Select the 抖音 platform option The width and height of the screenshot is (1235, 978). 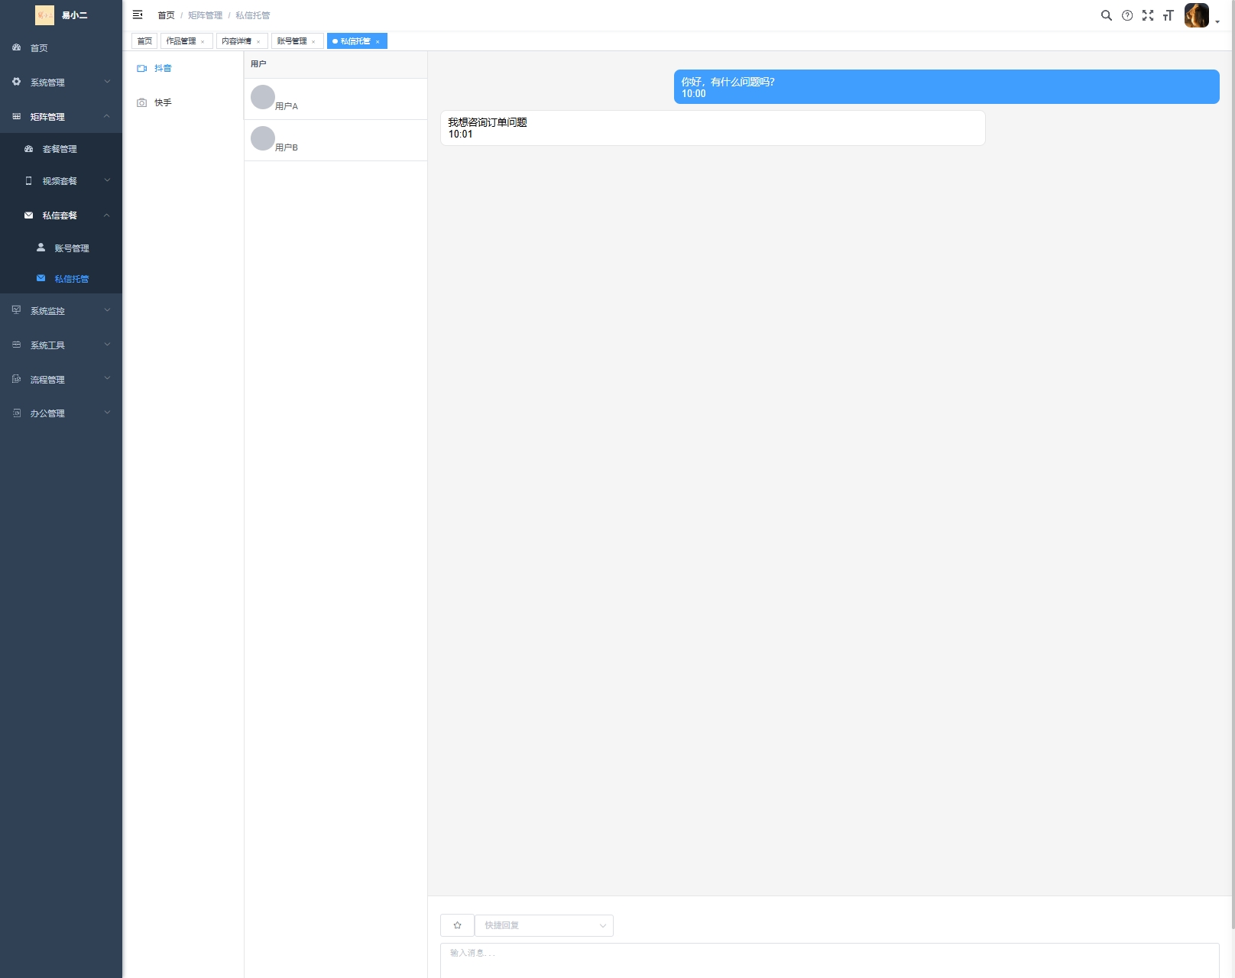coord(162,69)
